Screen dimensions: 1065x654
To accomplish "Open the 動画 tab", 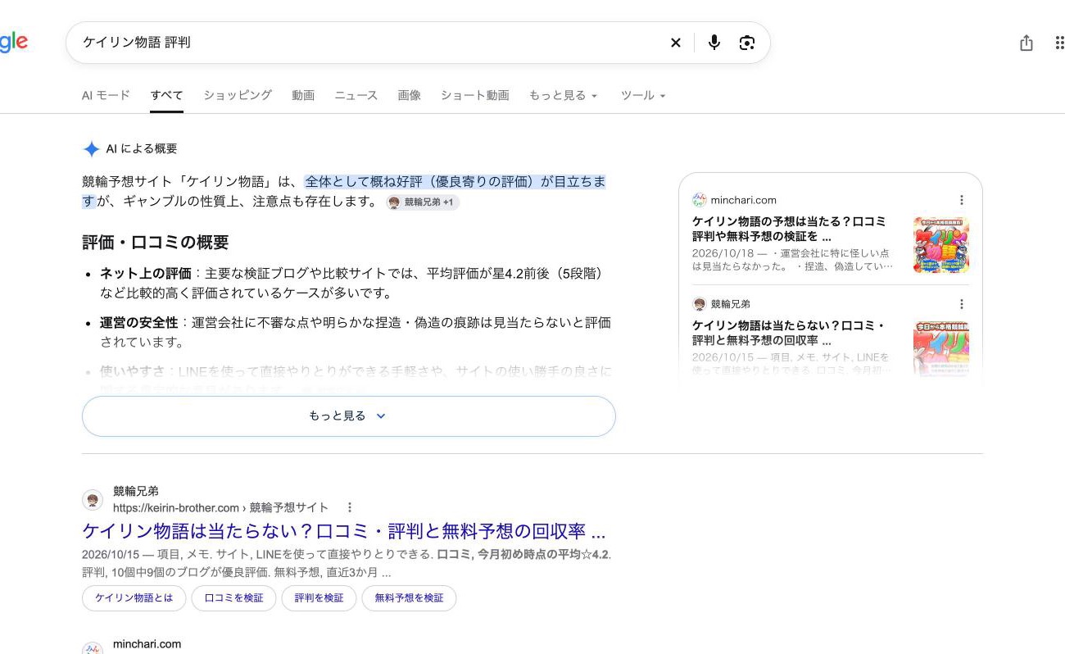I will click(x=303, y=95).
